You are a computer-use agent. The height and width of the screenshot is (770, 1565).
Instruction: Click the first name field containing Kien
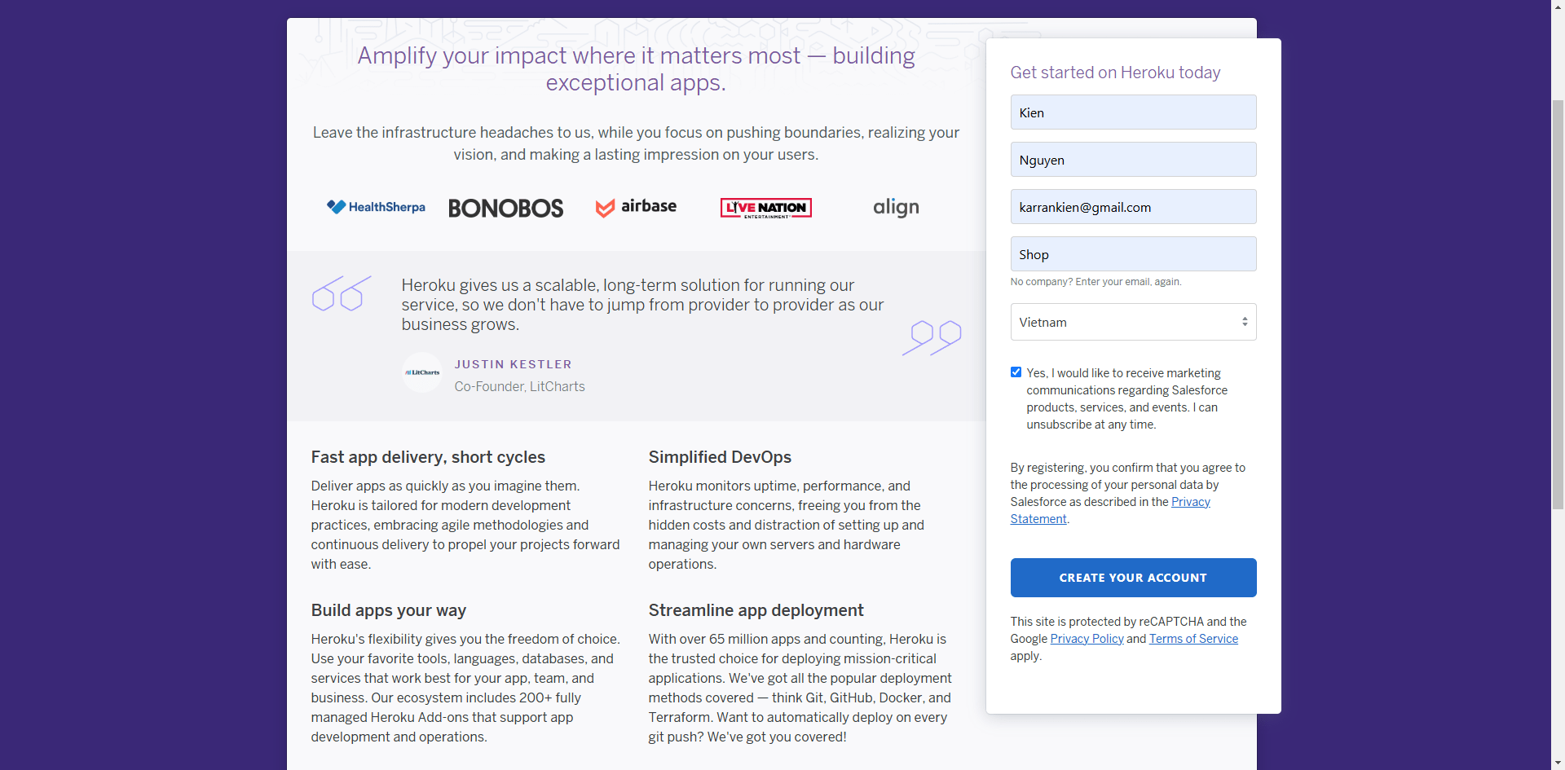[x=1133, y=112]
